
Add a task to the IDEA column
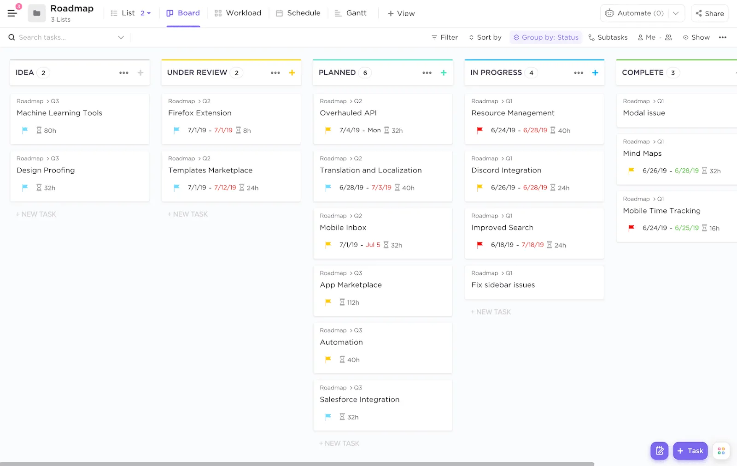point(140,73)
